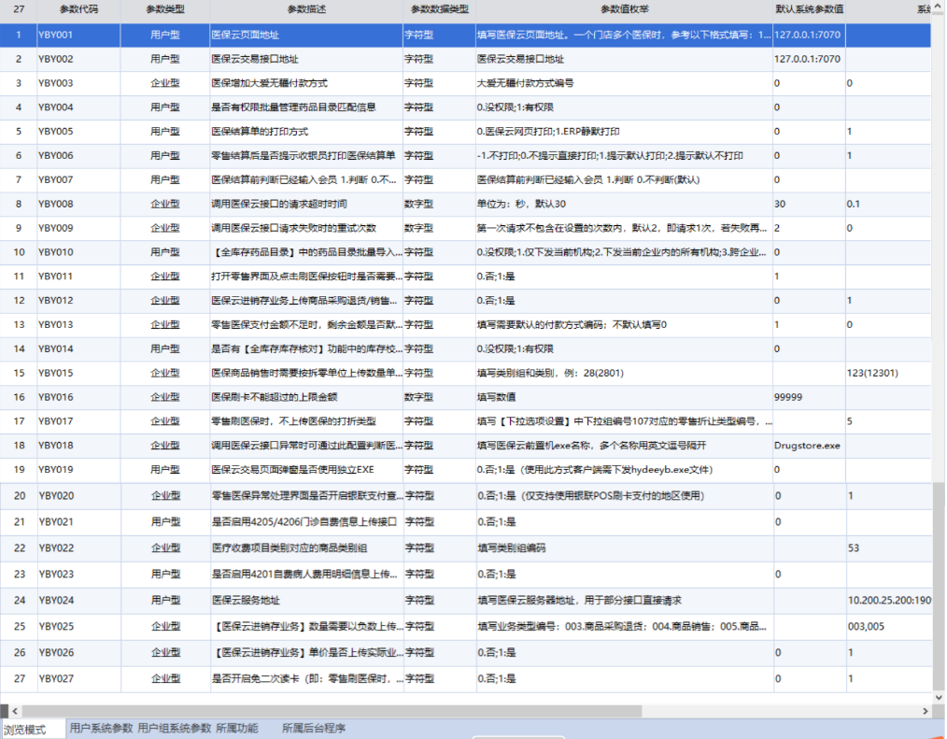
Task: Switch to the 用户组系统参数 tab
Action: click(175, 728)
